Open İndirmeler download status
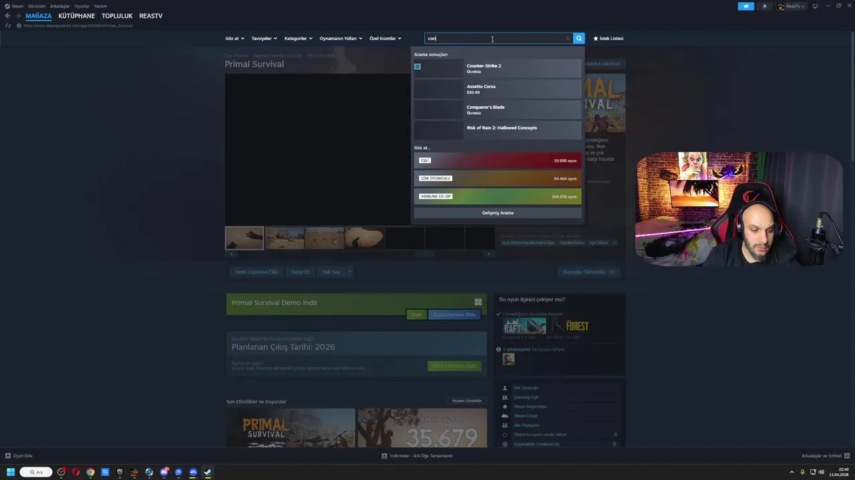 point(417,456)
